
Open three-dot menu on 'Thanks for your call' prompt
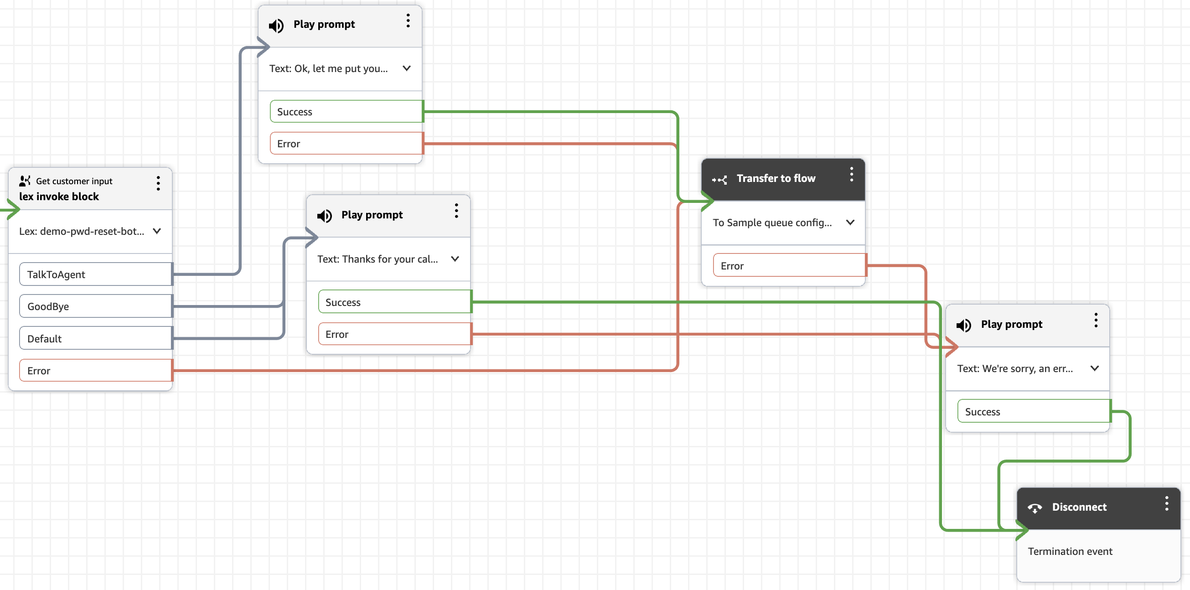[456, 211]
